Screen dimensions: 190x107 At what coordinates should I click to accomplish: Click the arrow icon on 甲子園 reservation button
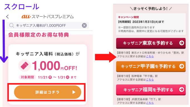182,66
